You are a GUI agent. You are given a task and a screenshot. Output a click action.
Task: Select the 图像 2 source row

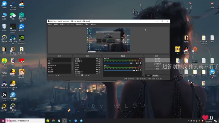pyautogui.click(x=87, y=70)
